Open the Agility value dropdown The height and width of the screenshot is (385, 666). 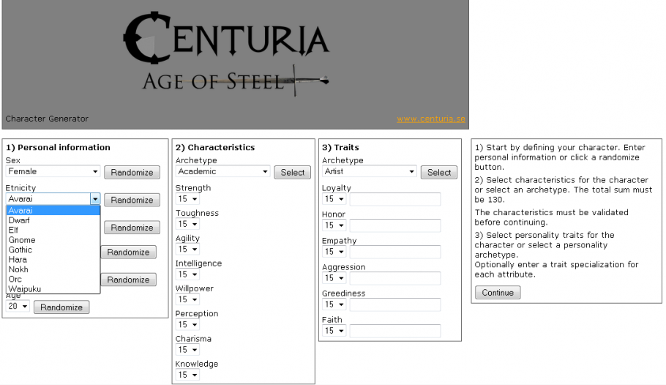[x=187, y=249]
